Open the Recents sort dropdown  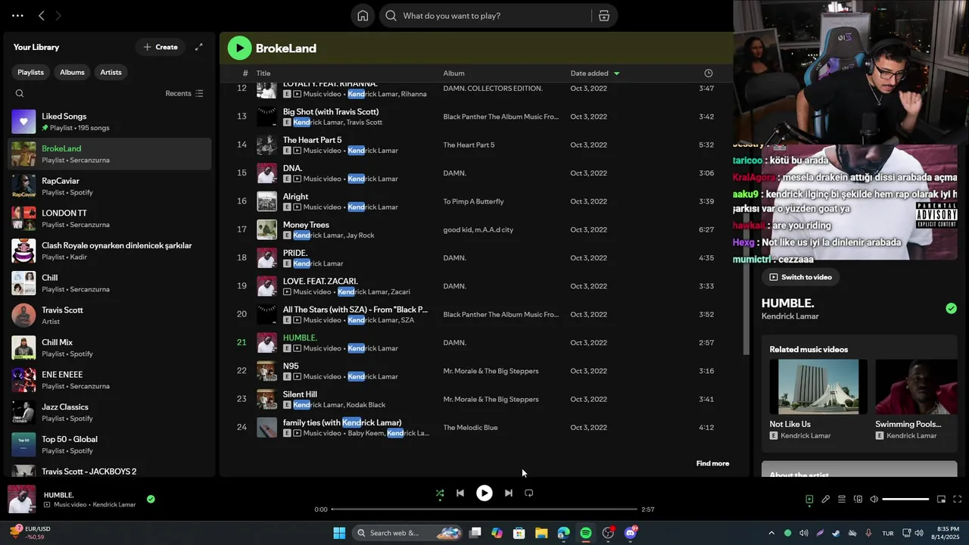[184, 94]
